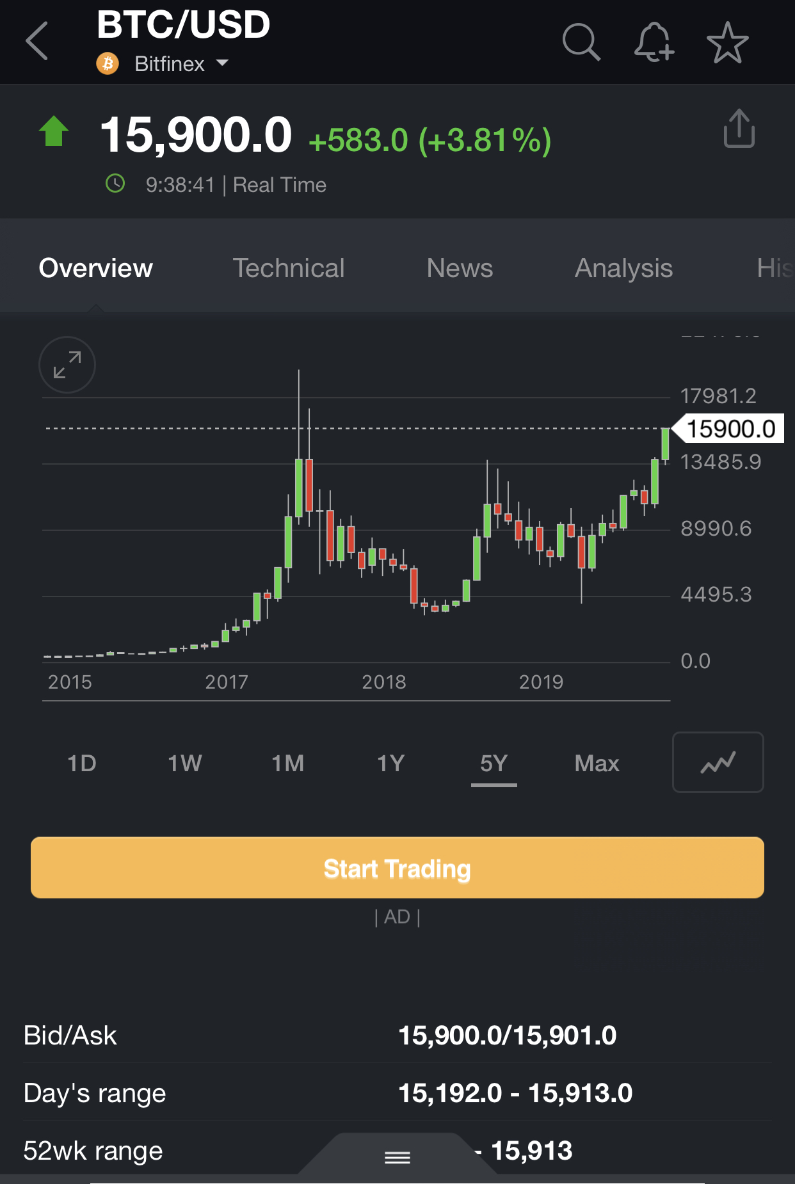795x1184 pixels.
Task: Select the 1W timeframe
Action: [185, 763]
